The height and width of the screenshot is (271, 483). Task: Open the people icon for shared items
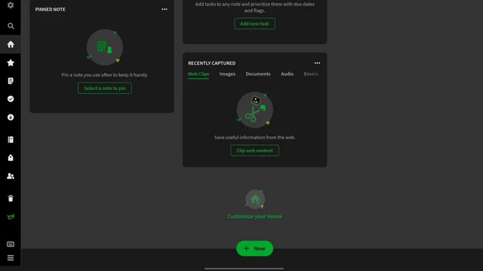coord(11,176)
